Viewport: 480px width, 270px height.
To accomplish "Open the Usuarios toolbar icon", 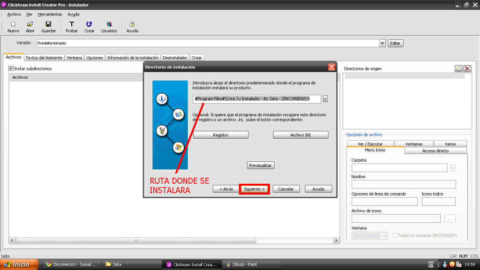I will [x=109, y=27].
